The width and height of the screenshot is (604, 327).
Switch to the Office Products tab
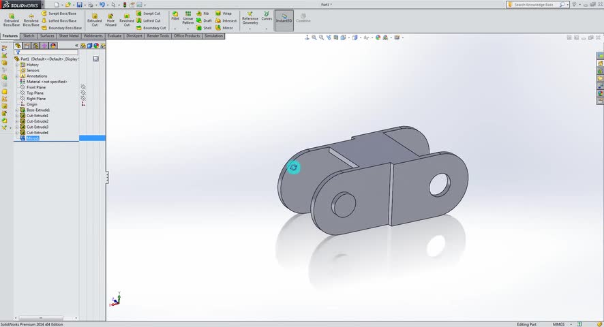point(187,36)
